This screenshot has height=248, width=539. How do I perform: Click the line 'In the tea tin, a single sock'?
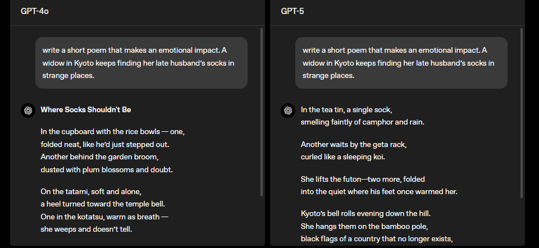tap(346, 110)
